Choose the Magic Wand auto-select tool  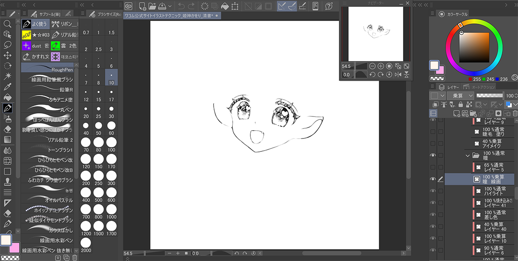click(7, 76)
